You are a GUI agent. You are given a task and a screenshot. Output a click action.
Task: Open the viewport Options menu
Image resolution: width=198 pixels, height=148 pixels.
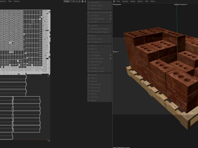coord(140,1)
